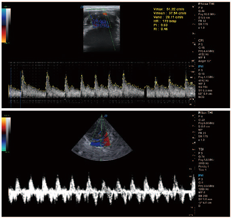The image size is (232, 218).
Task: Click the bottom sector-shaped ultrasound image
Action: (x=102, y=138)
